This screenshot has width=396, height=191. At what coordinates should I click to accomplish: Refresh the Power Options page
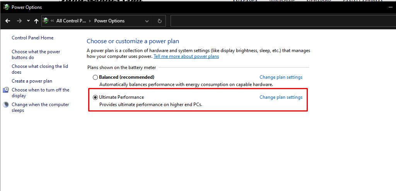click(159, 21)
